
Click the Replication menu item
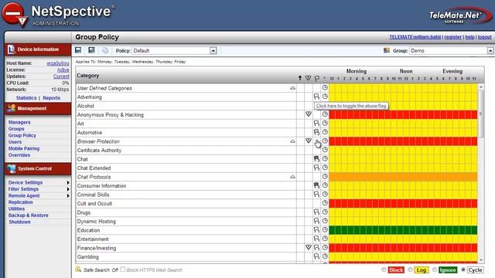(21, 202)
